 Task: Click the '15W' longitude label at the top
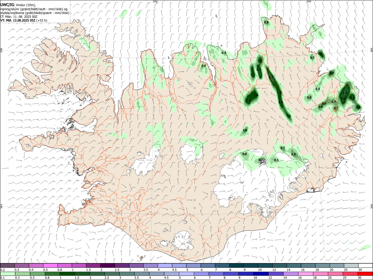coord(309,1)
